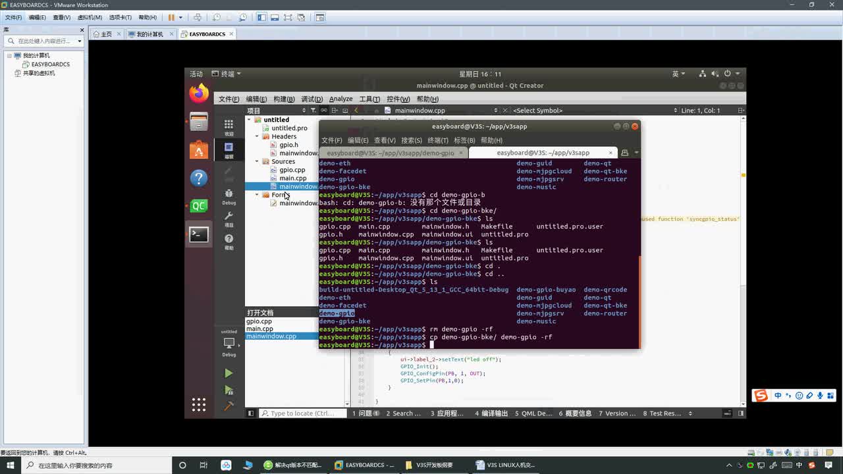This screenshot has height=474, width=843.
Task: Switch to terminal tab ~/app/v3sapp/demo-gpio
Action: pos(394,153)
